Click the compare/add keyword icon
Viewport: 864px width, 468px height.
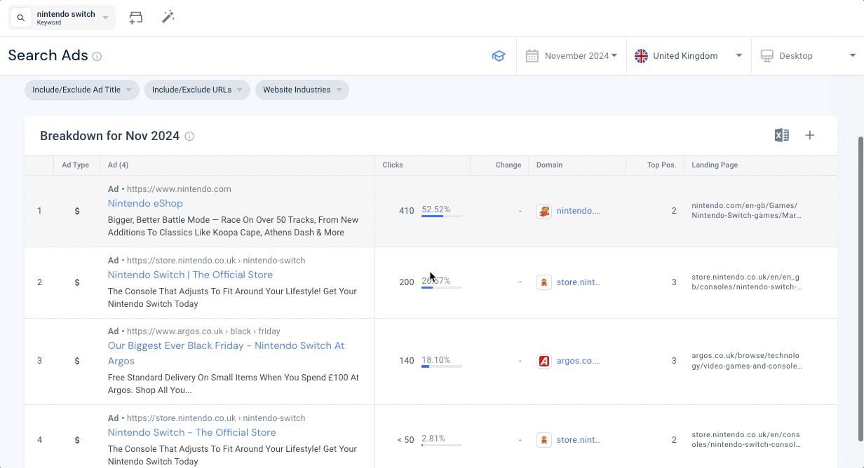(x=136, y=18)
